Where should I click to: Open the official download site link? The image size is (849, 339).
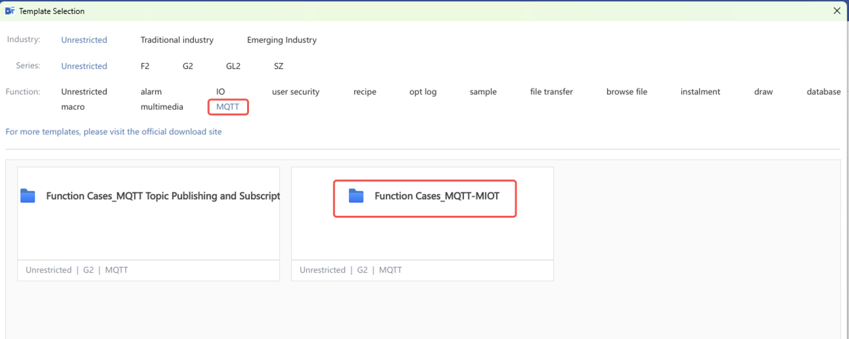tap(114, 132)
